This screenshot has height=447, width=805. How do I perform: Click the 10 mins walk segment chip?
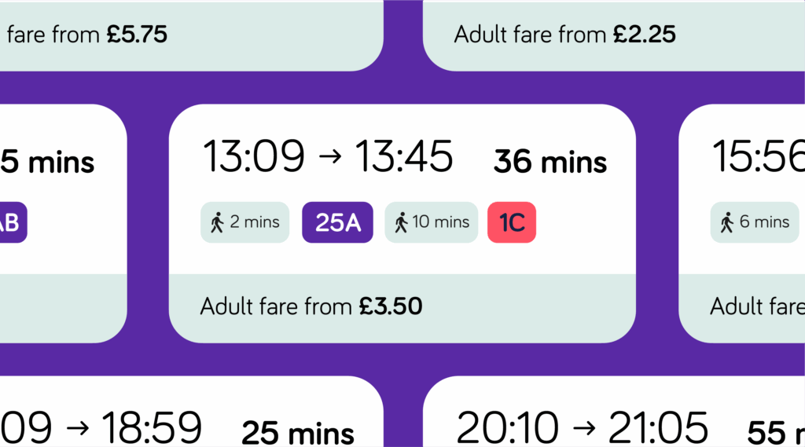point(432,223)
